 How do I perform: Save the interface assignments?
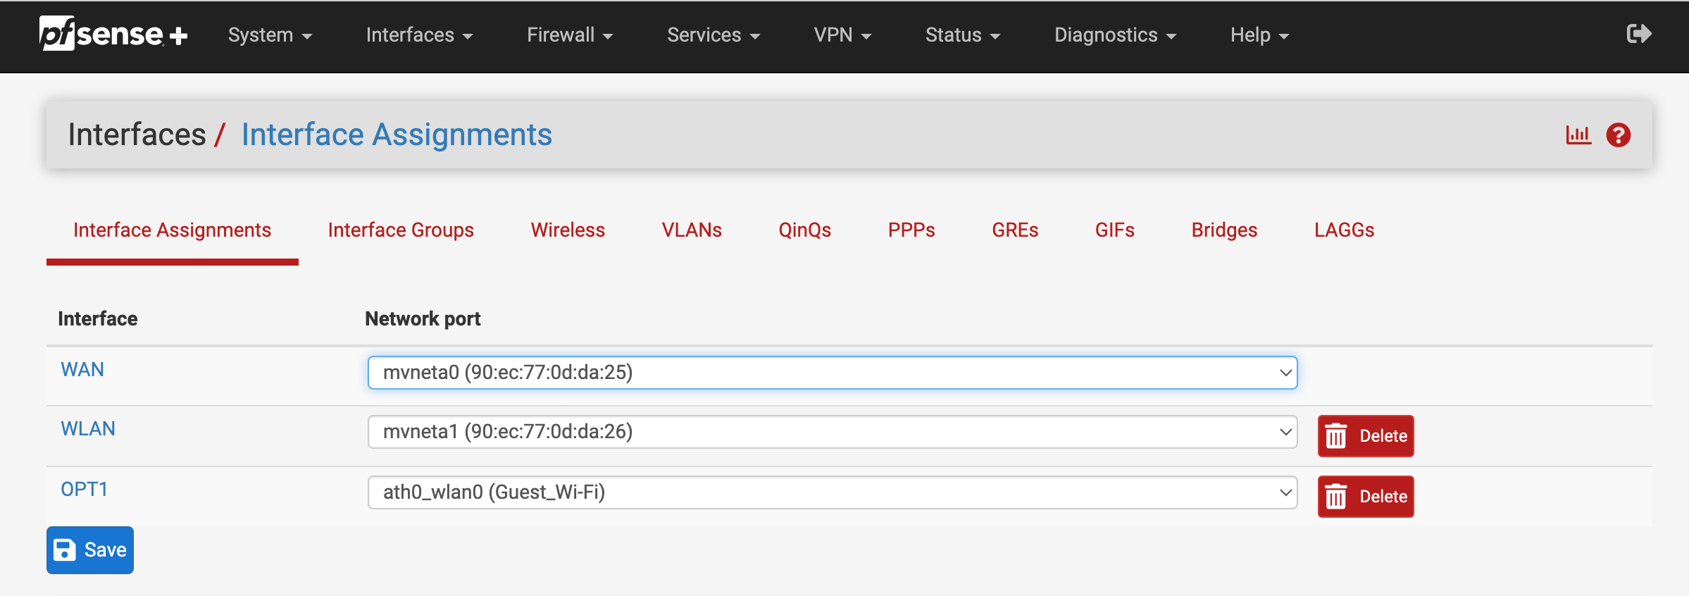[90, 550]
